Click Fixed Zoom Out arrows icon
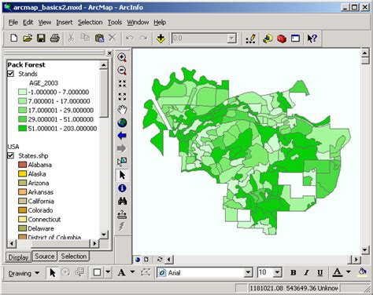This screenshot has width=373, height=295. click(122, 97)
